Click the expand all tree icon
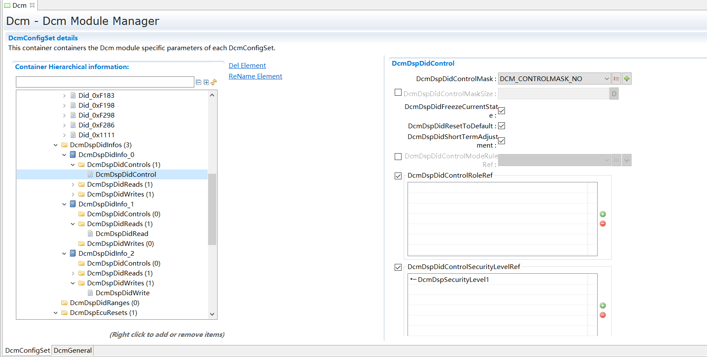This screenshot has width=707, height=357. [206, 82]
